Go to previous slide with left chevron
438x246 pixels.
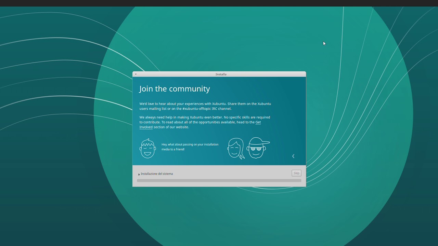[293, 156]
